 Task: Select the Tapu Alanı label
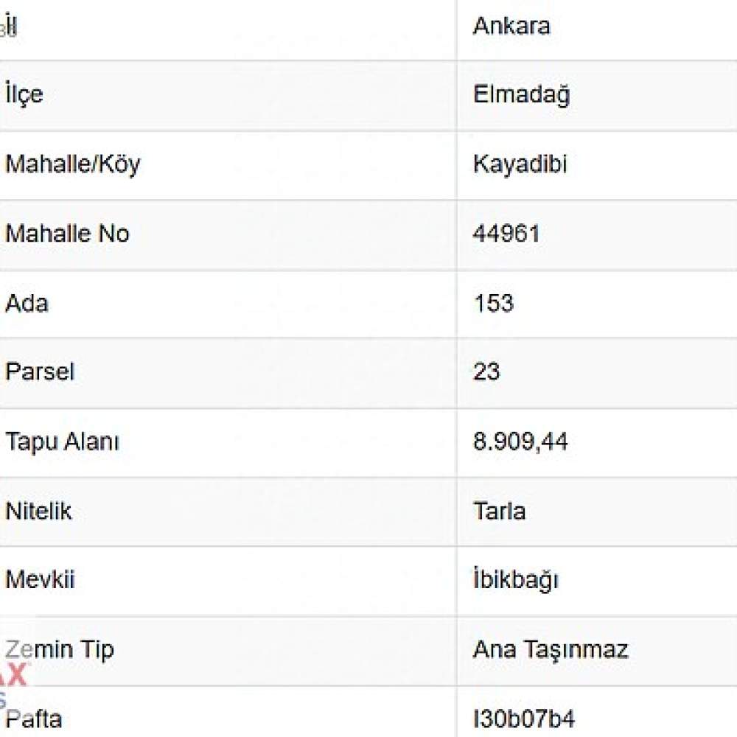[x=63, y=442]
